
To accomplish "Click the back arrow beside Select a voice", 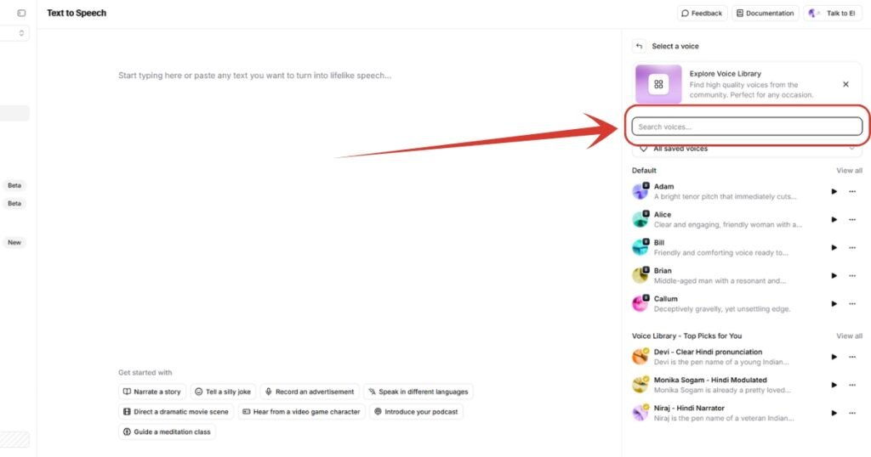I will 639,46.
